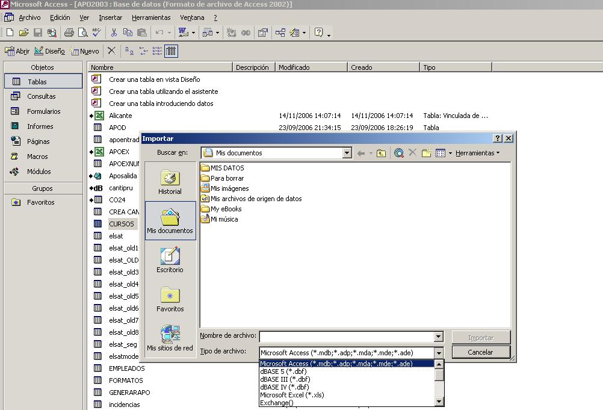Image resolution: width=603 pixels, height=410 pixels.
Task: Click the Cut scissors icon
Action: click(x=114, y=33)
